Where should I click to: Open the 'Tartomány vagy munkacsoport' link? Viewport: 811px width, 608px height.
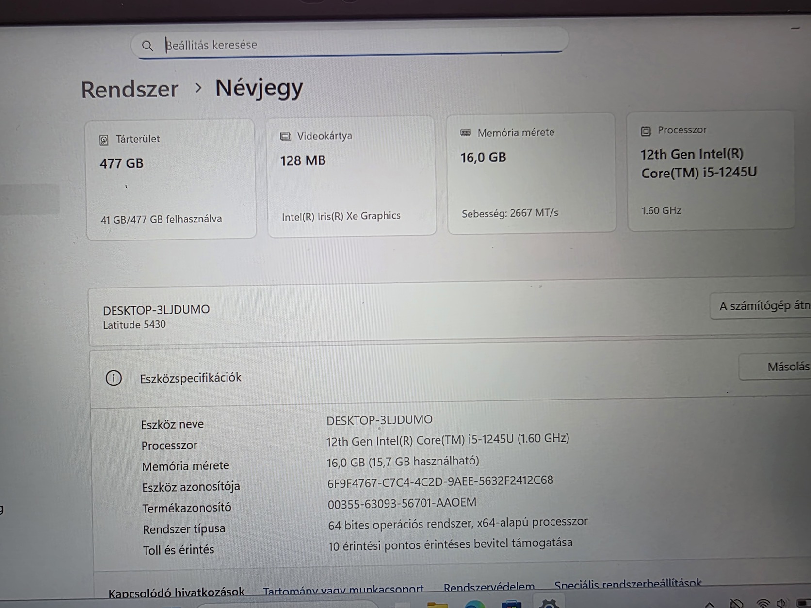343,590
